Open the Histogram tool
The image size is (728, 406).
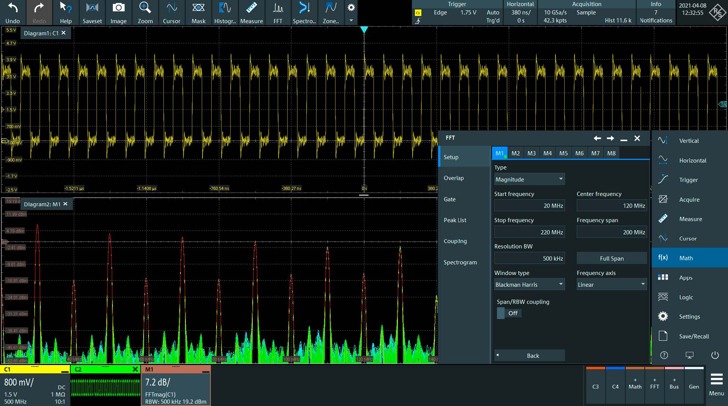point(225,13)
